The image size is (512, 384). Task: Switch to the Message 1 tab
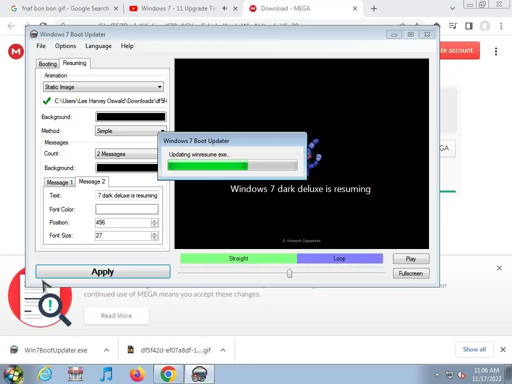click(59, 182)
